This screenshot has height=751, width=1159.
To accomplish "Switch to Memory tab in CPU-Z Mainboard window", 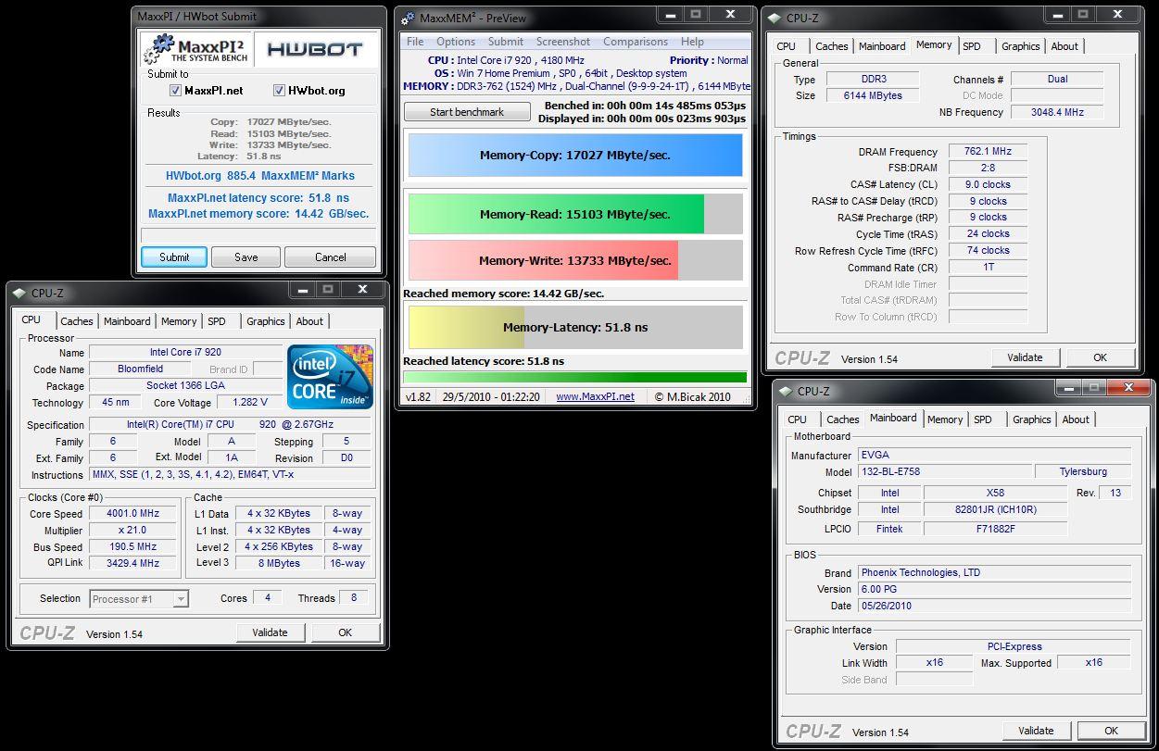I will (945, 419).
